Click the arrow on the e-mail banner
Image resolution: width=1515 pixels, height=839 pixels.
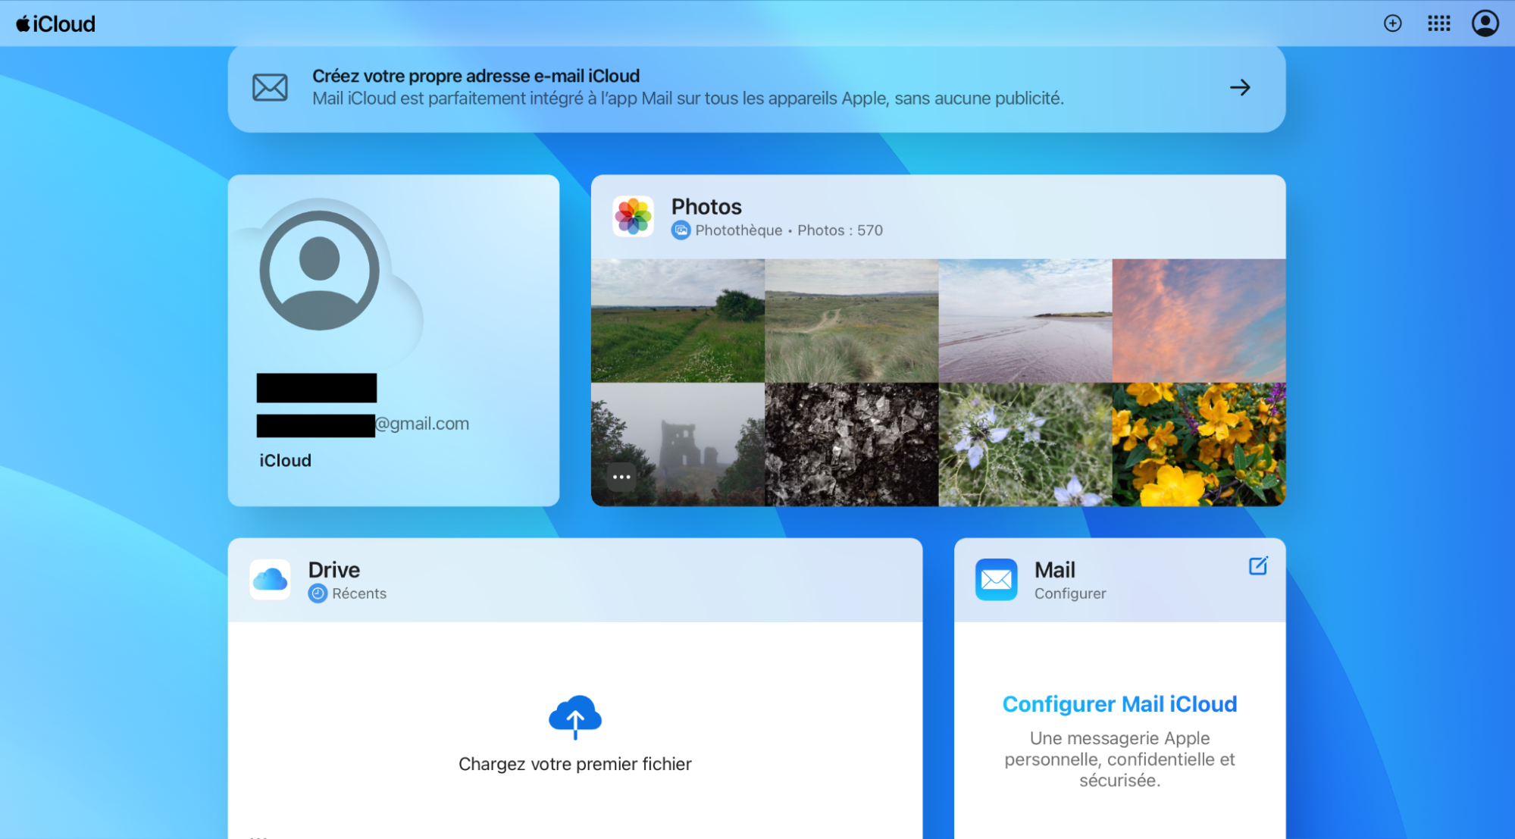click(x=1240, y=88)
